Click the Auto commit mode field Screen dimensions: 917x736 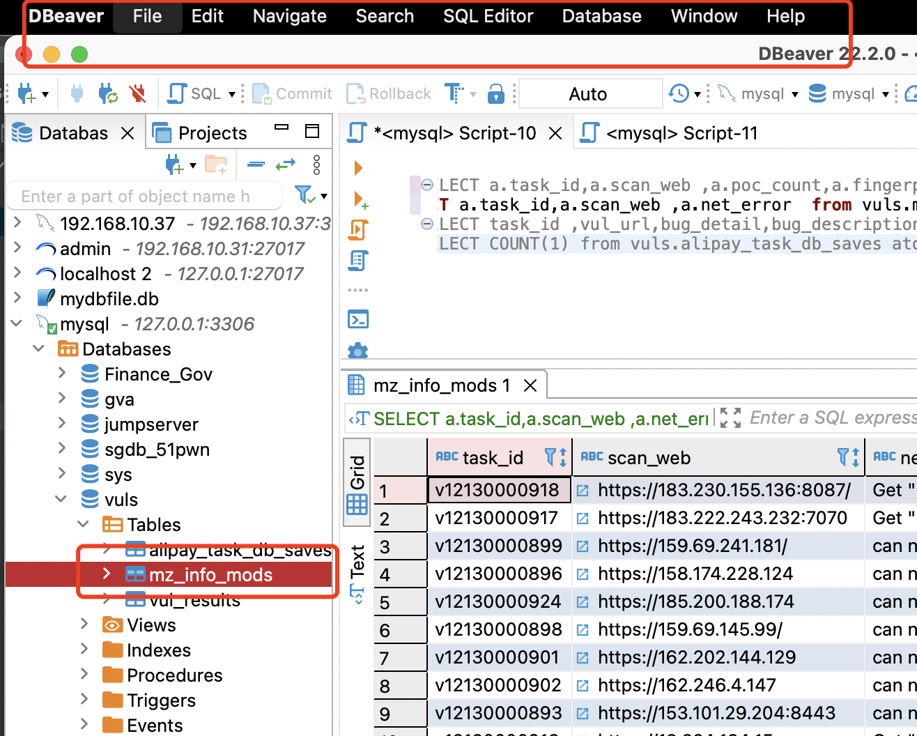point(590,93)
